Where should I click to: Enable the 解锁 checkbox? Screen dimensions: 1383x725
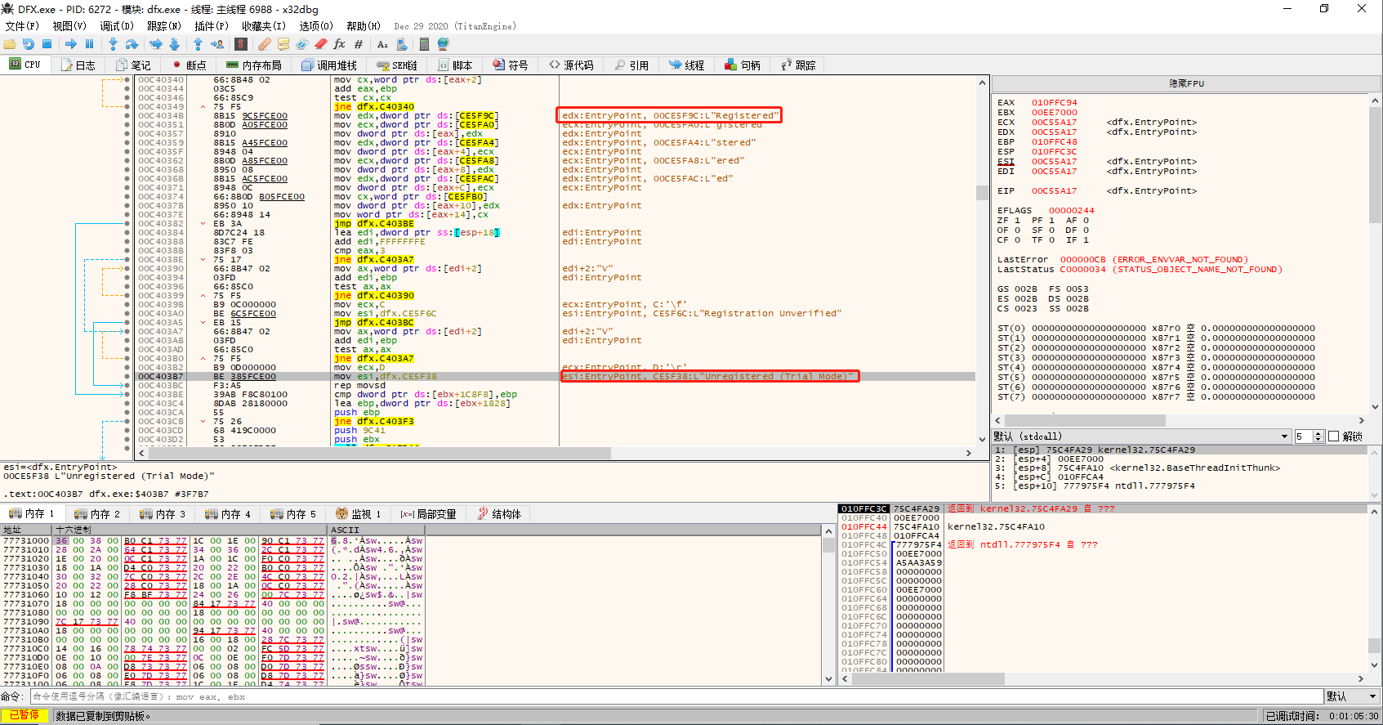tap(1334, 436)
